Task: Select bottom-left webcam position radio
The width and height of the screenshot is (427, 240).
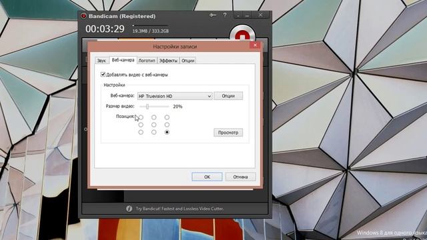Action: tap(141, 132)
